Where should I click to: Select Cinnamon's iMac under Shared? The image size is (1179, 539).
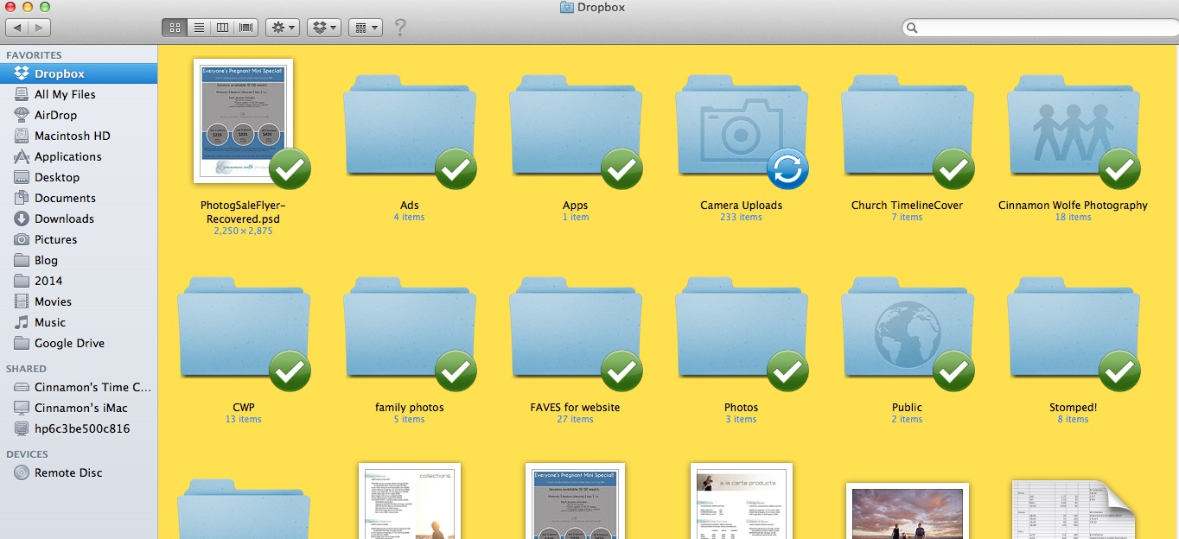(x=79, y=408)
